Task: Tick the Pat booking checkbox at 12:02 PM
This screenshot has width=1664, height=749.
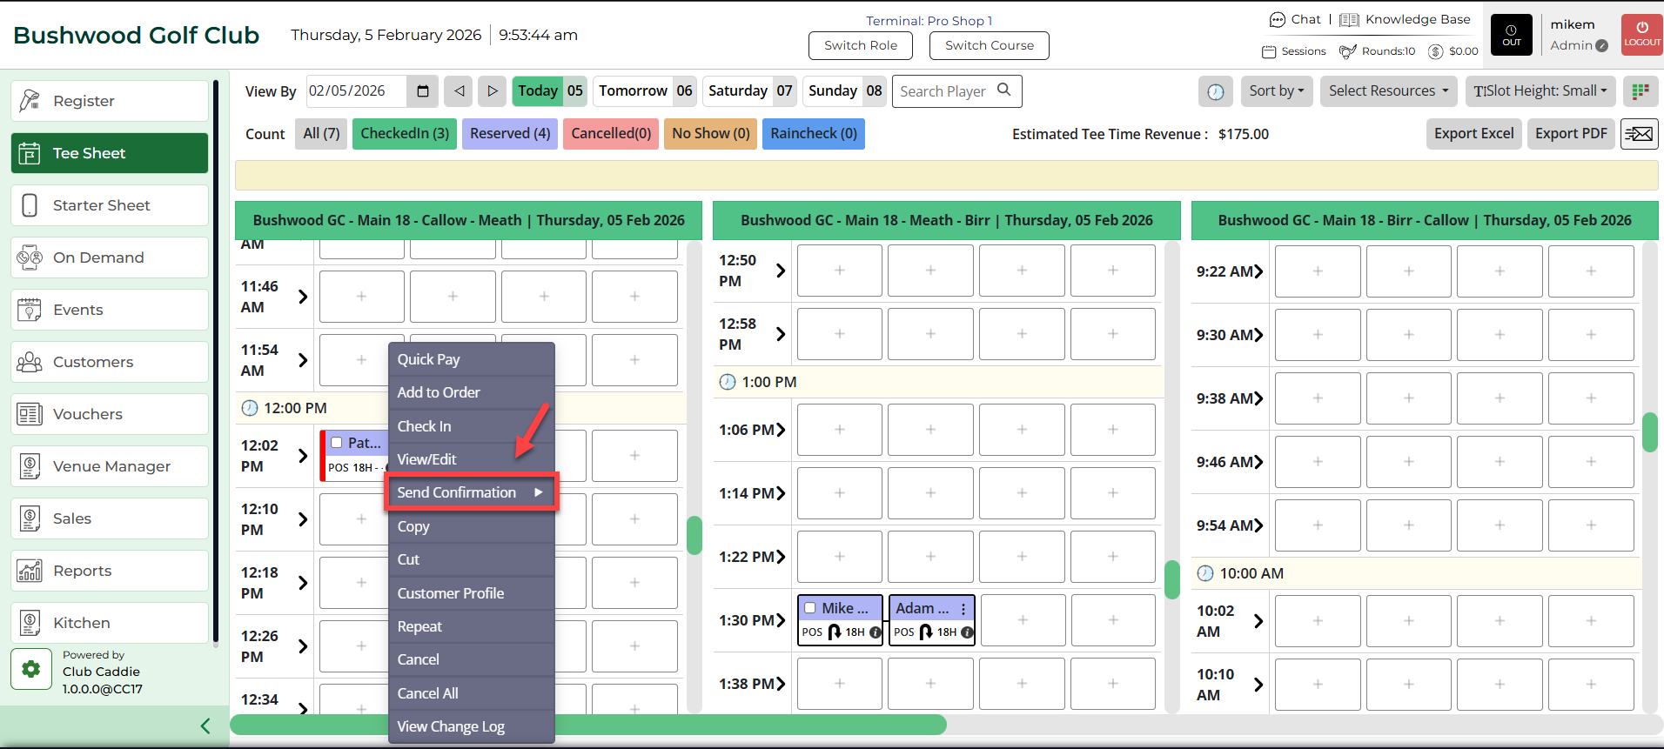Action: click(x=337, y=443)
